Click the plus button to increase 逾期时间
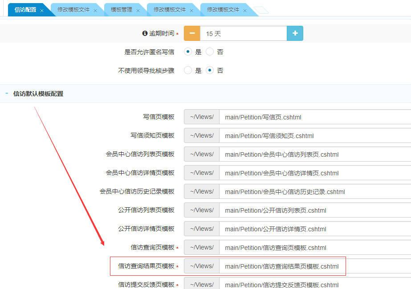This screenshot has height=289, width=411. [295, 34]
